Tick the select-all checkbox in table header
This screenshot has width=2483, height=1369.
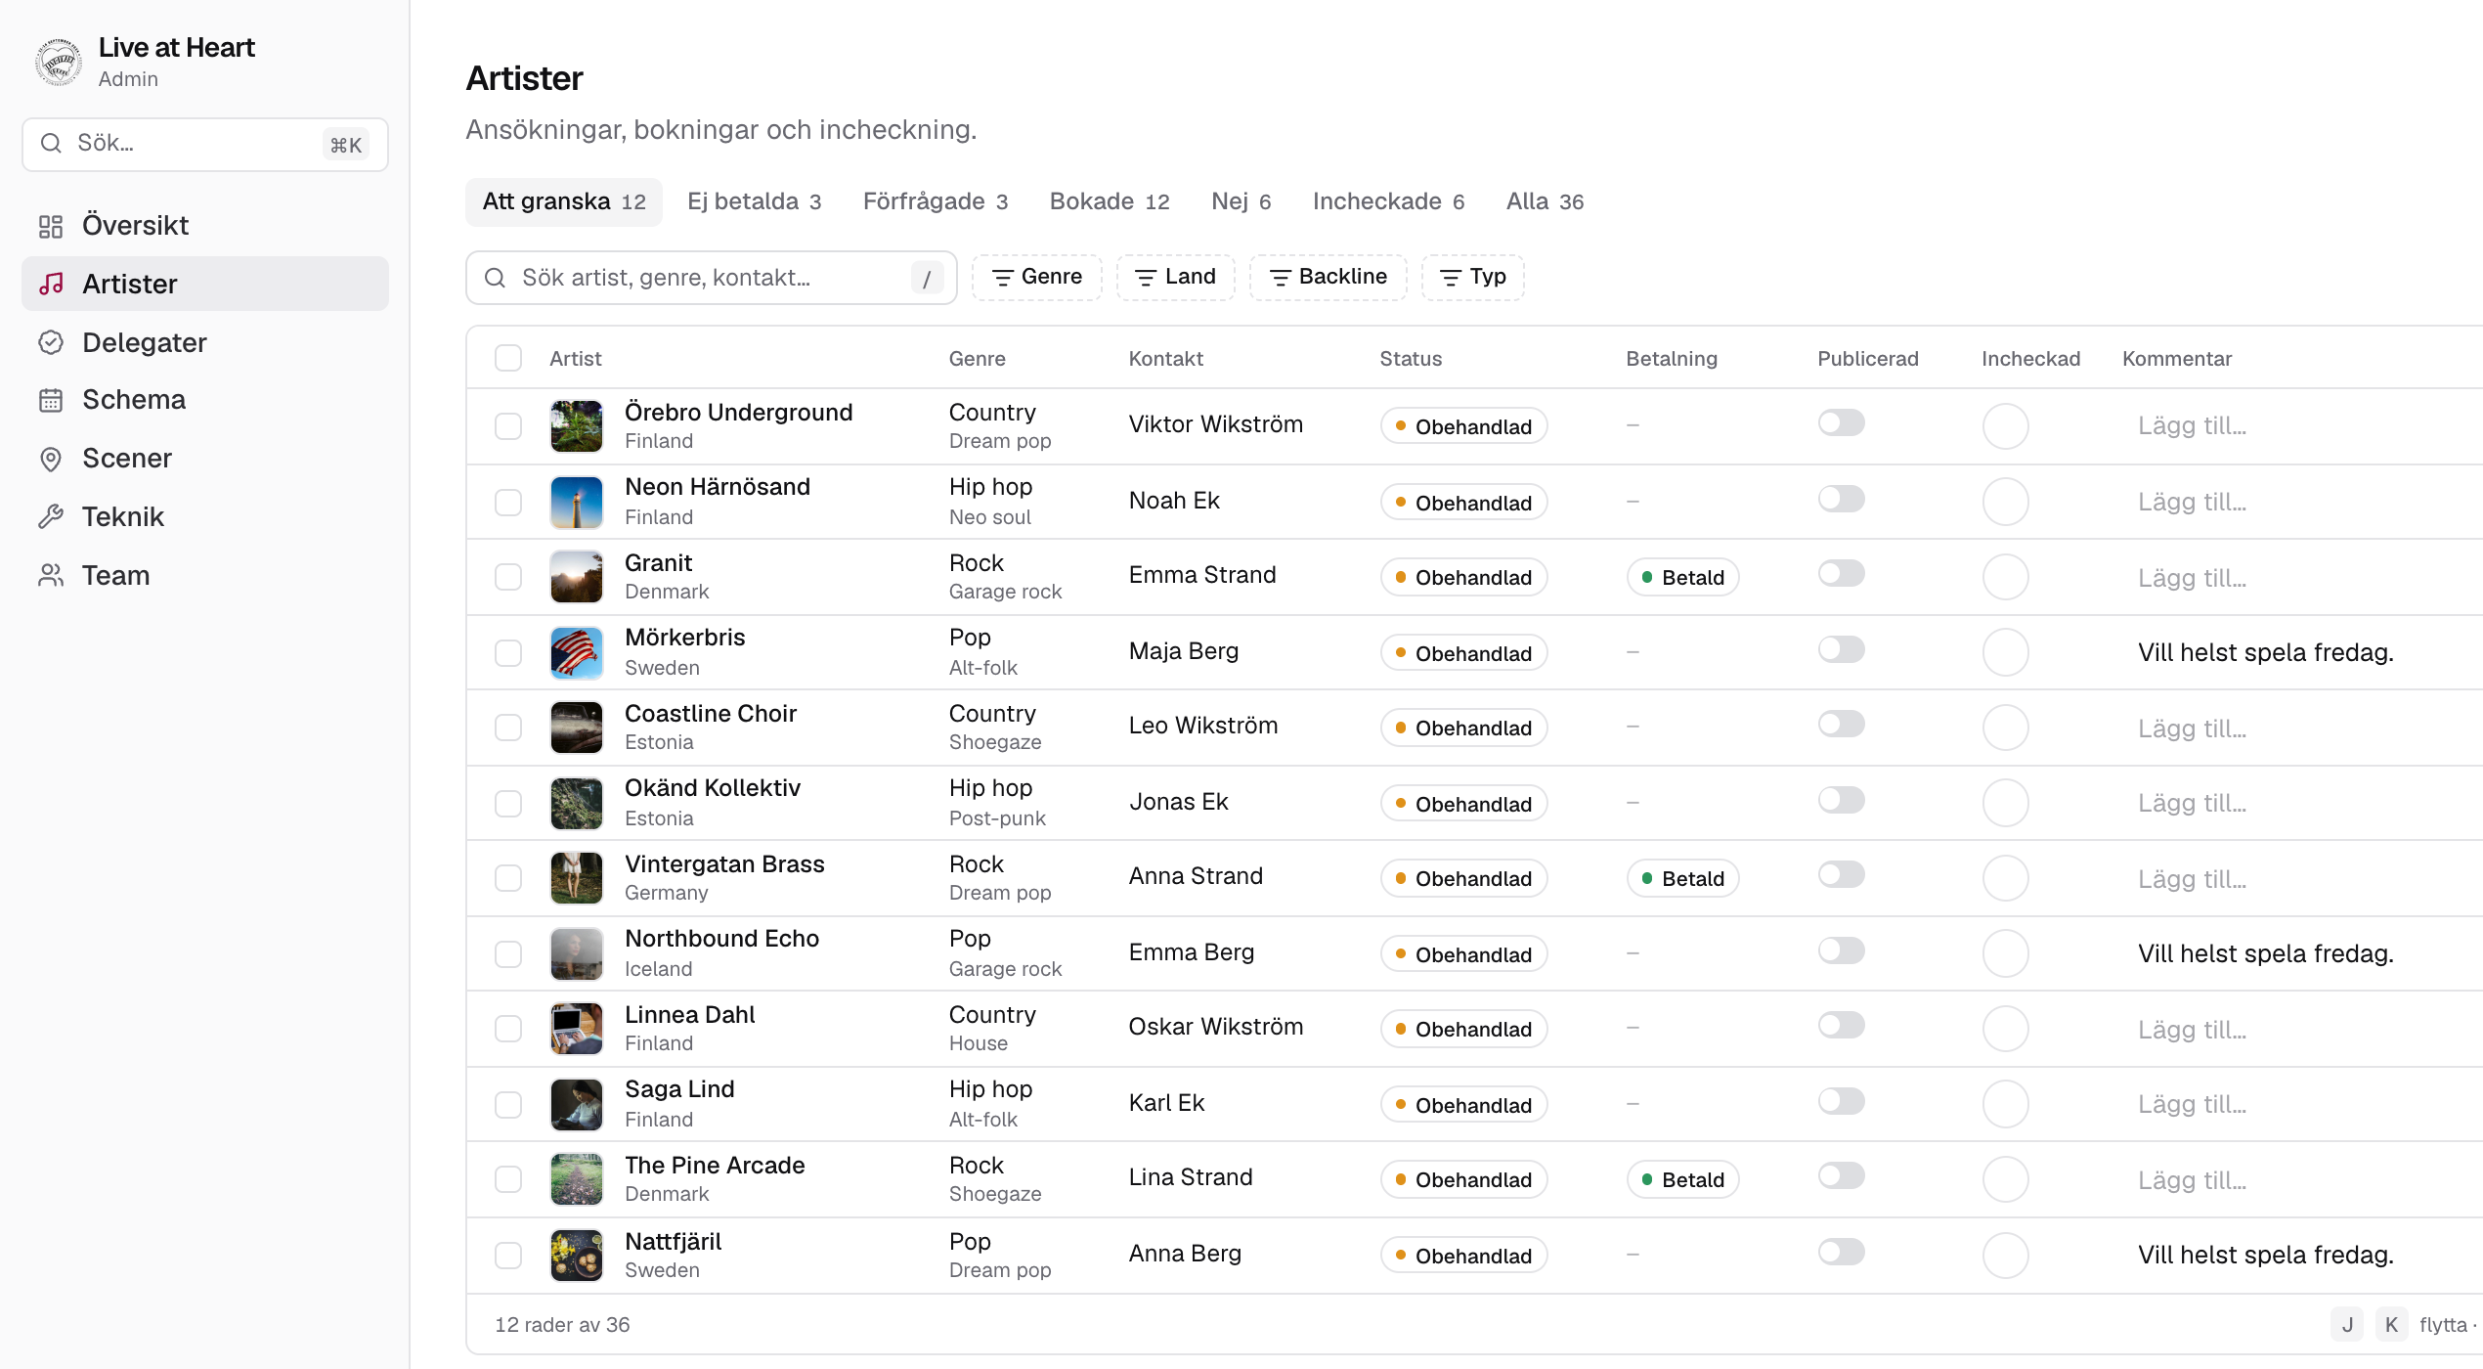click(x=508, y=359)
